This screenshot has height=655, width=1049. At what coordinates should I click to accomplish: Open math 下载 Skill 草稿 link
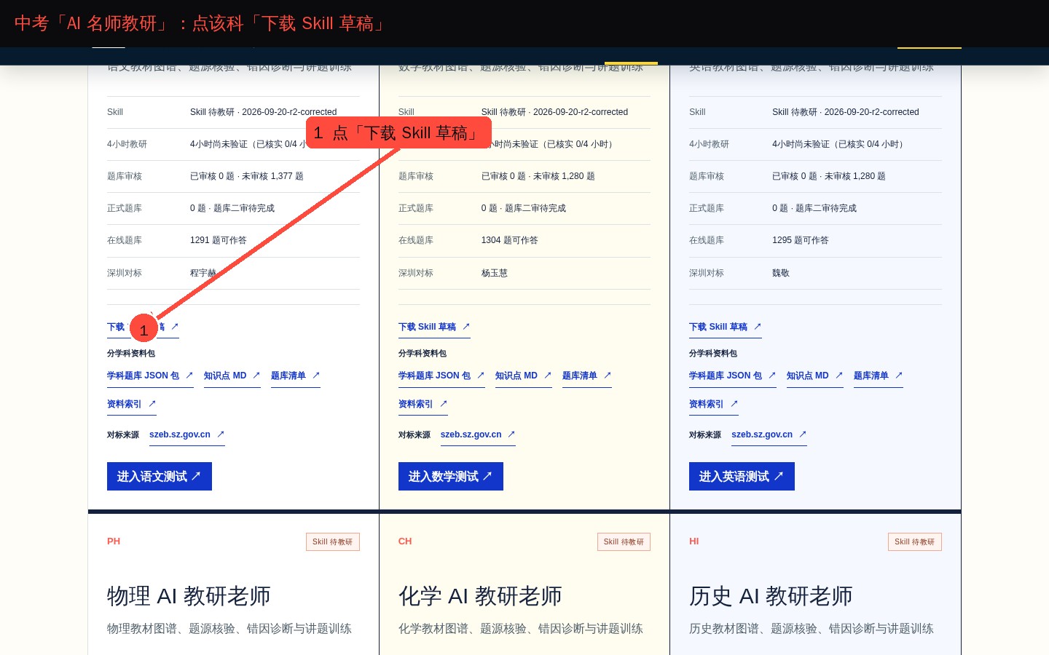(x=434, y=327)
